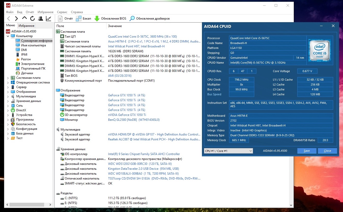The width and height of the screenshot is (343, 212).
Task: Open the CPU #1 / Core #1 dropdown
Action: pos(228,151)
